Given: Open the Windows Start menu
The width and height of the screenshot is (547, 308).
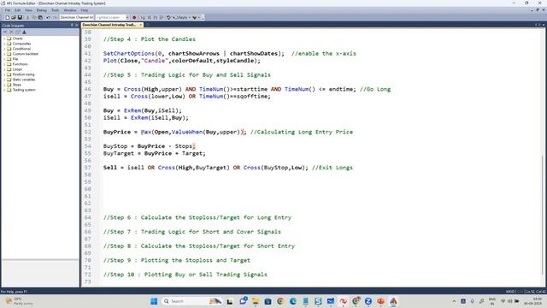Looking at the screenshot, I should tap(154, 301).
